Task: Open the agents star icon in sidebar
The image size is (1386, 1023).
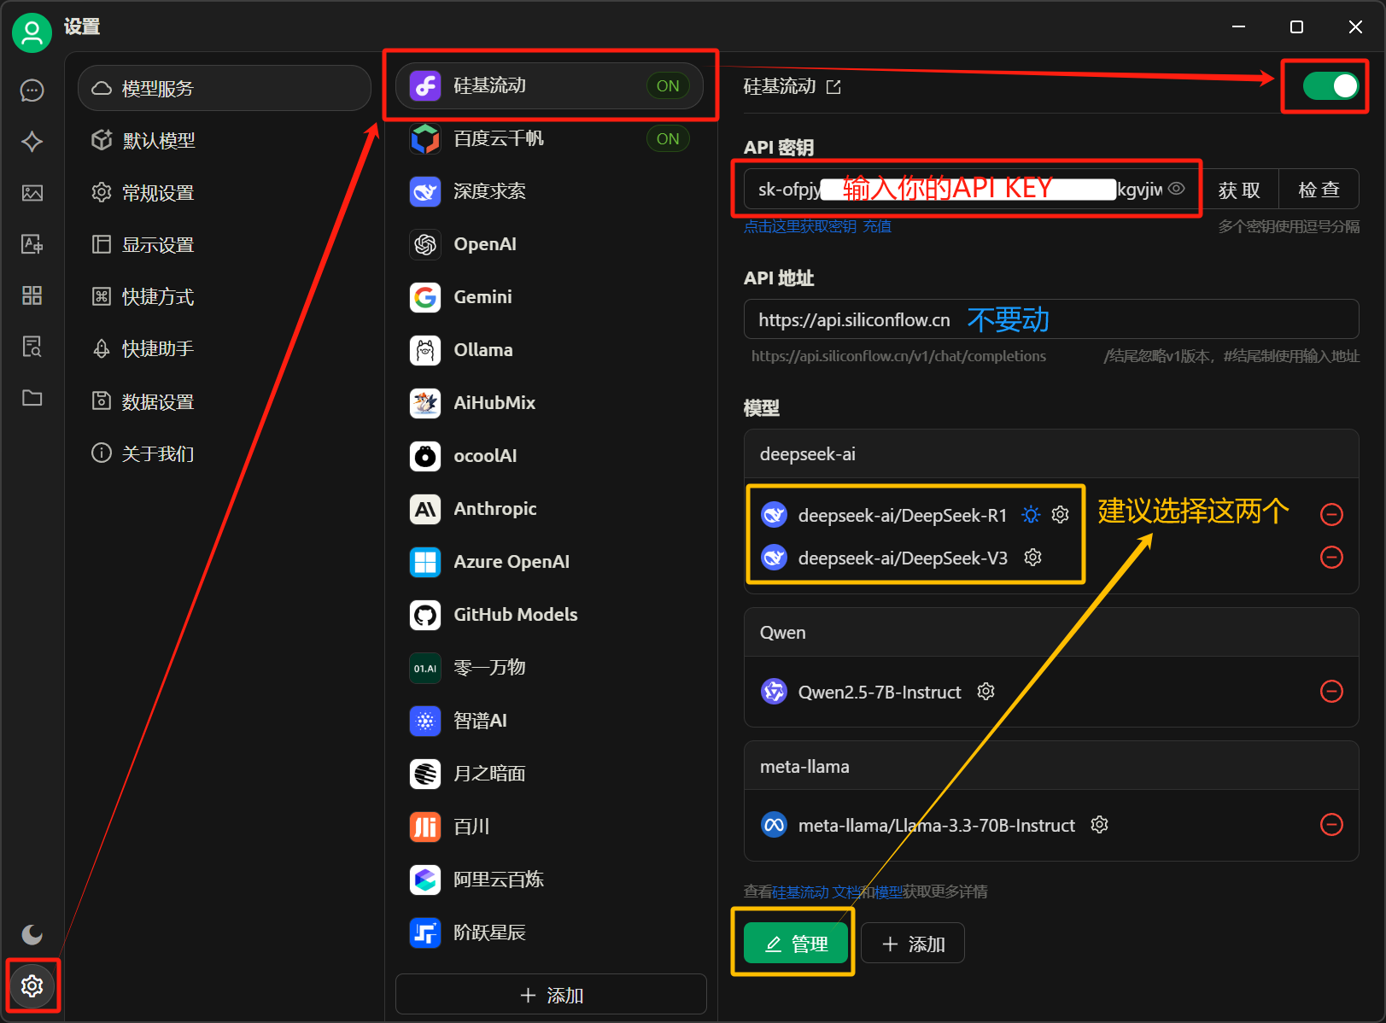Action: 32,141
